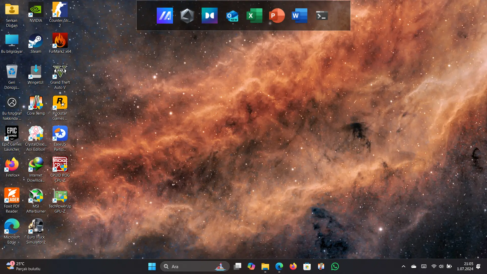The height and width of the screenshot is (274, 487).
Task: Select the MSI Afterburner shortcut
Action: pyautogui.click(x=36, y=201)
